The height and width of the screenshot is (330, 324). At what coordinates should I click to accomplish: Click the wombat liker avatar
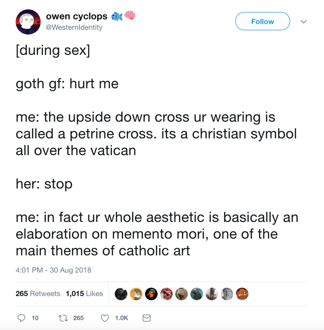pos(181,294)
